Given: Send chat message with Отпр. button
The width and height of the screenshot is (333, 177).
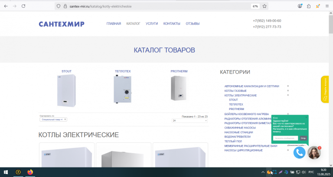Looking at the screenshot, I should (303, 138).
